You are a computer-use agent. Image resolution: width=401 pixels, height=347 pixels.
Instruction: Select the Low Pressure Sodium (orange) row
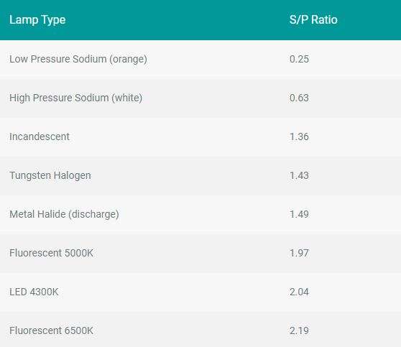point(200,59)
